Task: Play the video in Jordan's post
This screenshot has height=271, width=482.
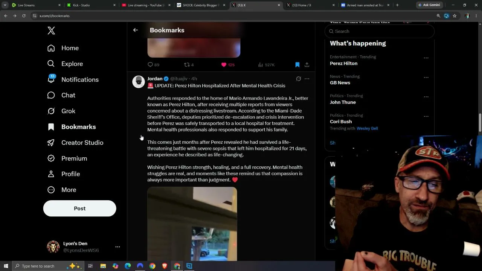Action: [192, 224]
